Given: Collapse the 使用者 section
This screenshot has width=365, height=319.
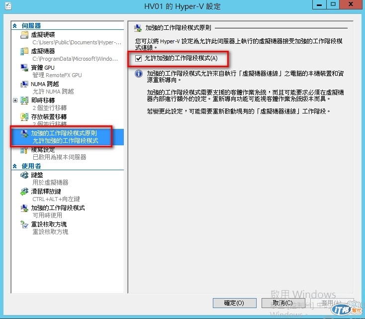Looking at the screenshot, I should click(x=14, y=166).
